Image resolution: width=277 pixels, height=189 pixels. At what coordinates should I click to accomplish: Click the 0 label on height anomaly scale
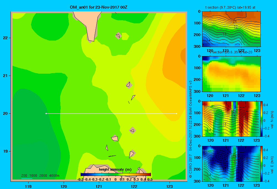tap(115, 180)
